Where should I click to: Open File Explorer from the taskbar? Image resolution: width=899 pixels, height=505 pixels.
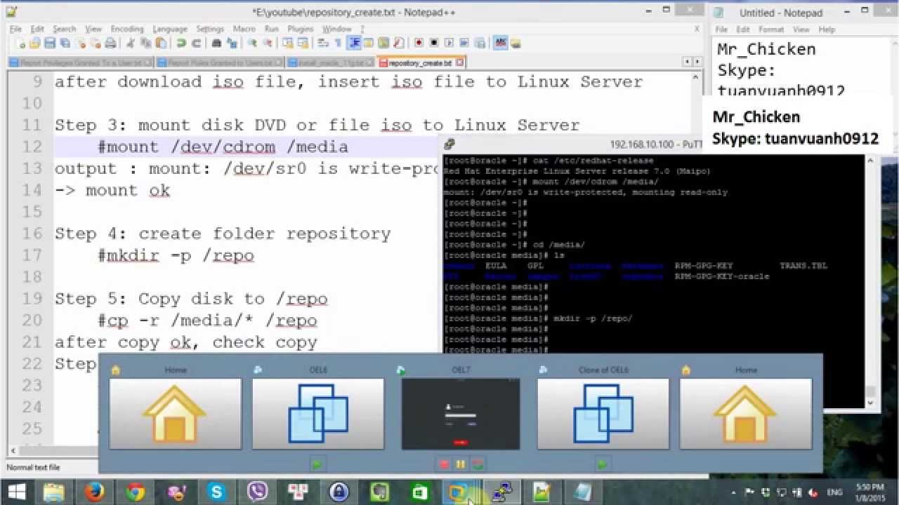pyautogui.click(x=53, y=492)
